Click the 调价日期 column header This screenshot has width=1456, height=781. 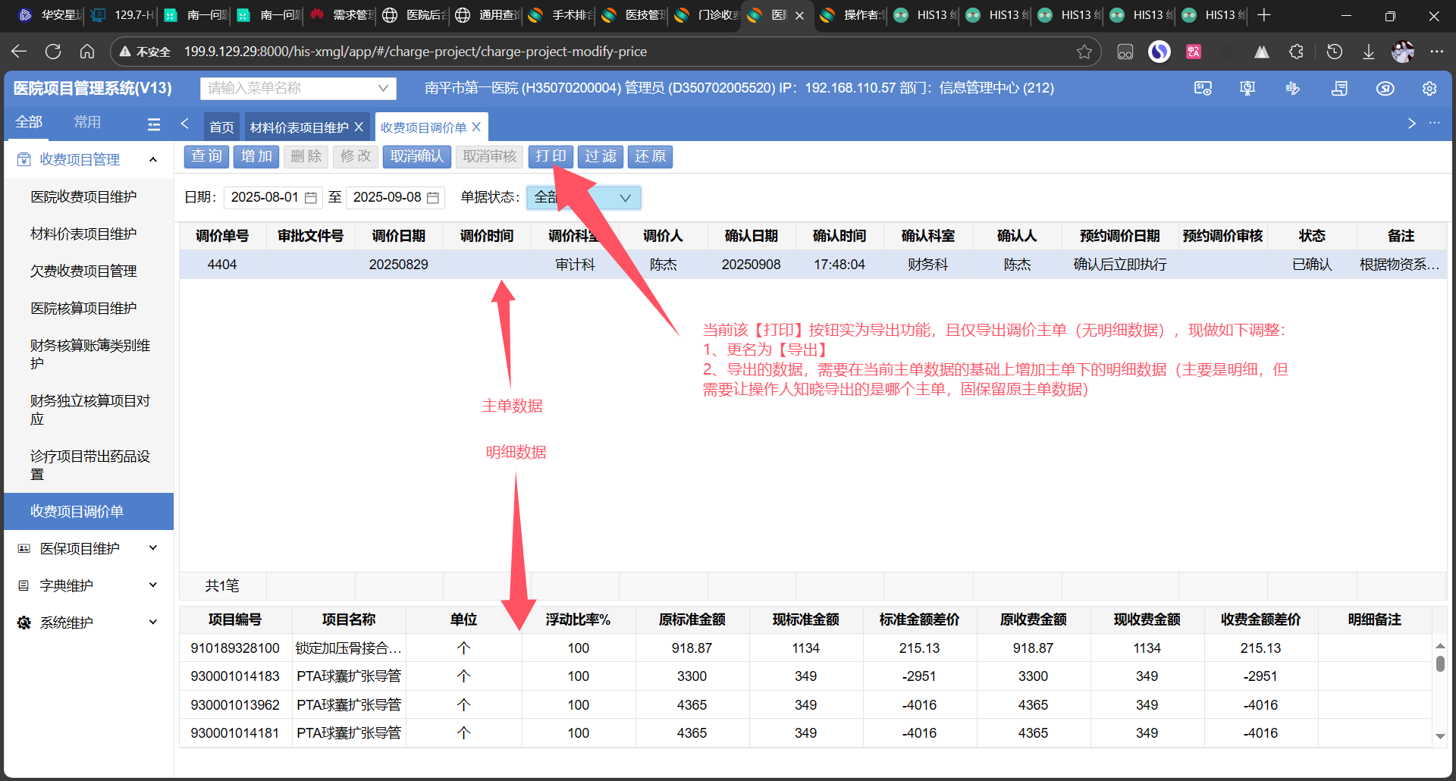tap(398, 236)
